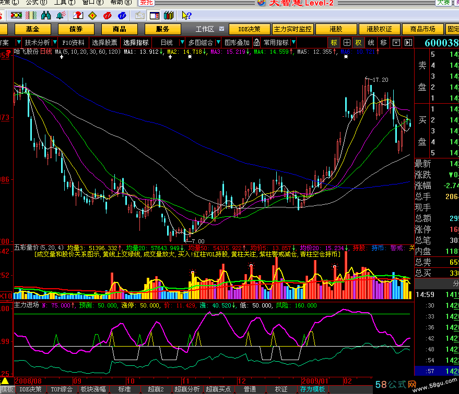Click the 选择股票 button

coord(104,43)
